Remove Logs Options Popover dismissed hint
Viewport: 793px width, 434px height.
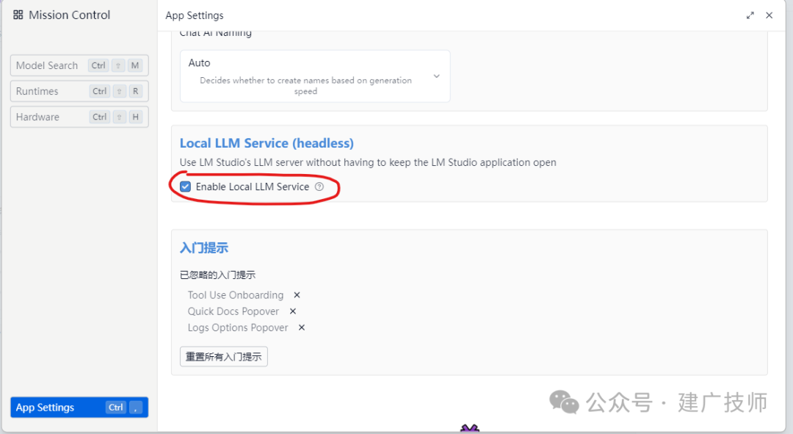302,328
